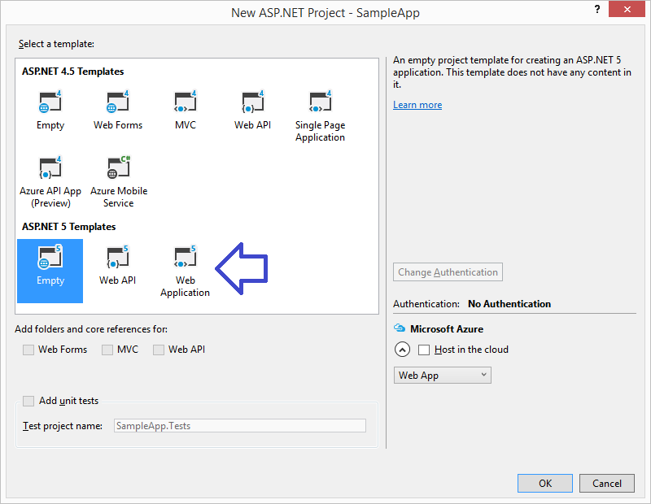Choose the Azure API App (Preview) template

click(50, 182)
